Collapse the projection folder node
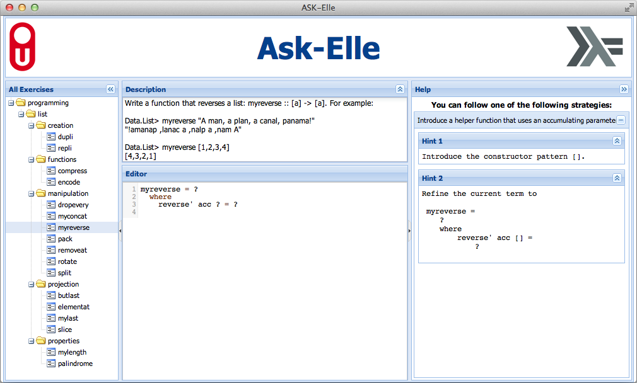This screenshot has width=637, height=383. 32,285
